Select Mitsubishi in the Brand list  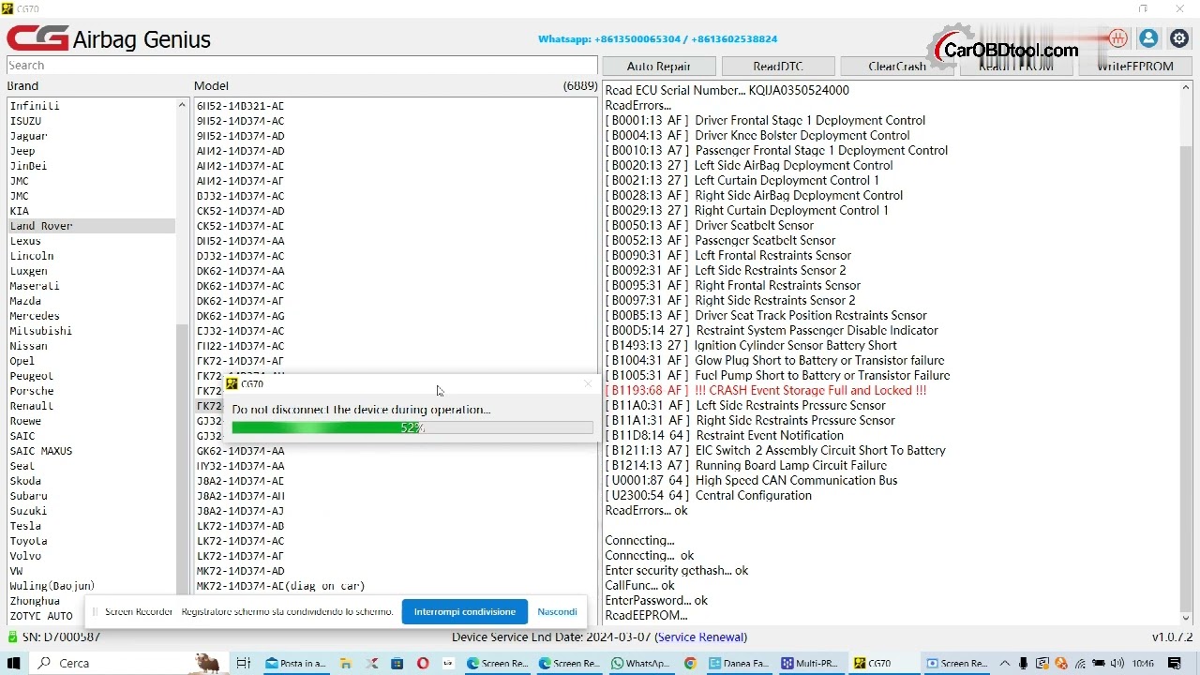point(91,331)
